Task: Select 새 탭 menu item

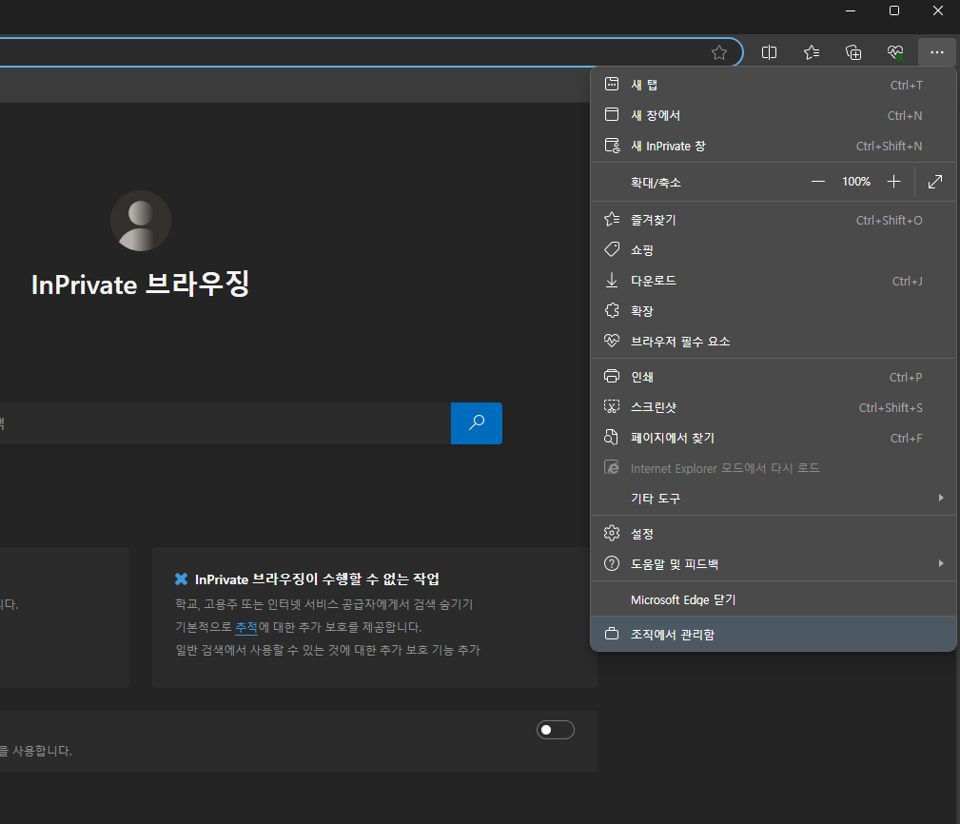Action: (x=773, y=85)
